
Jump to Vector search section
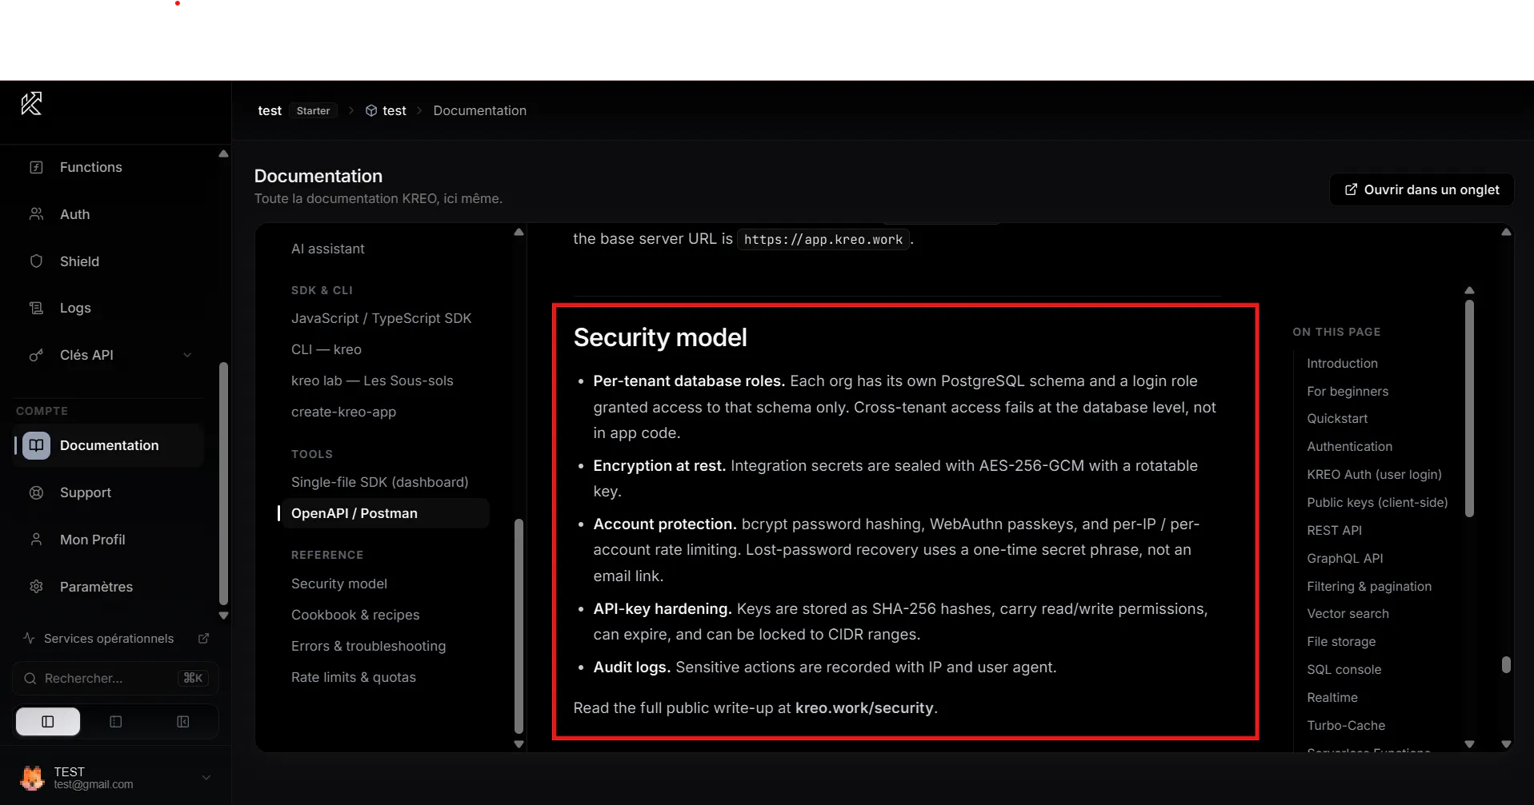[x=1348, y=614]
